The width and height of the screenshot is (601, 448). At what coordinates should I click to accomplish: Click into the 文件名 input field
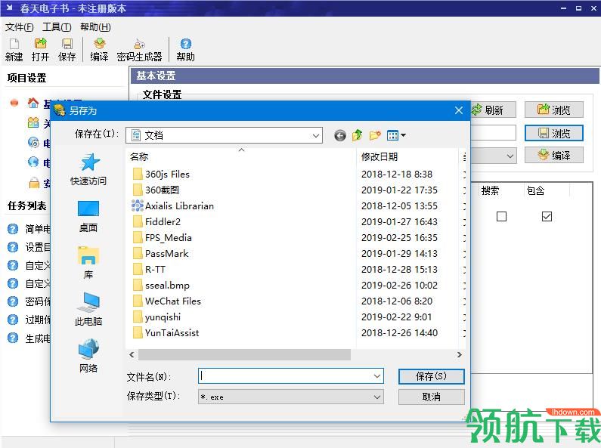[x=286, y=376]
